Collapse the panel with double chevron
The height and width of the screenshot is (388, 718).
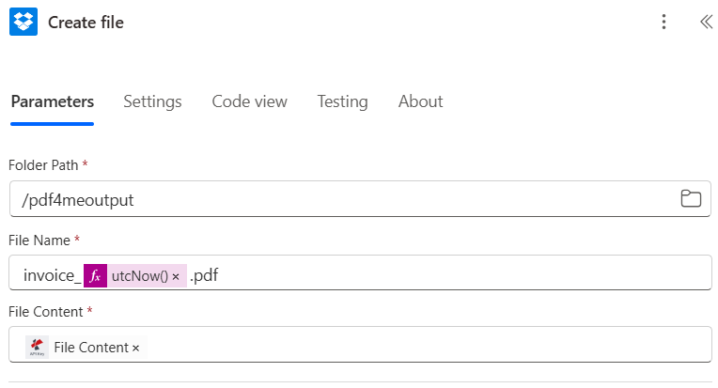(706, 22)
